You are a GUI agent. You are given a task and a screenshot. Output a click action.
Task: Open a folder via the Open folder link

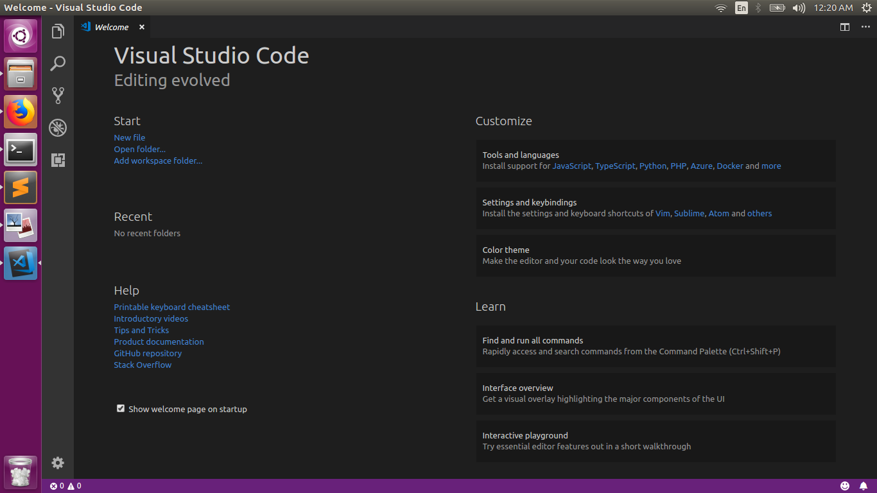coord(139,149)
